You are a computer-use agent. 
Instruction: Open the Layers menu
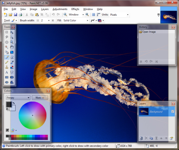(x=45, y=9)
